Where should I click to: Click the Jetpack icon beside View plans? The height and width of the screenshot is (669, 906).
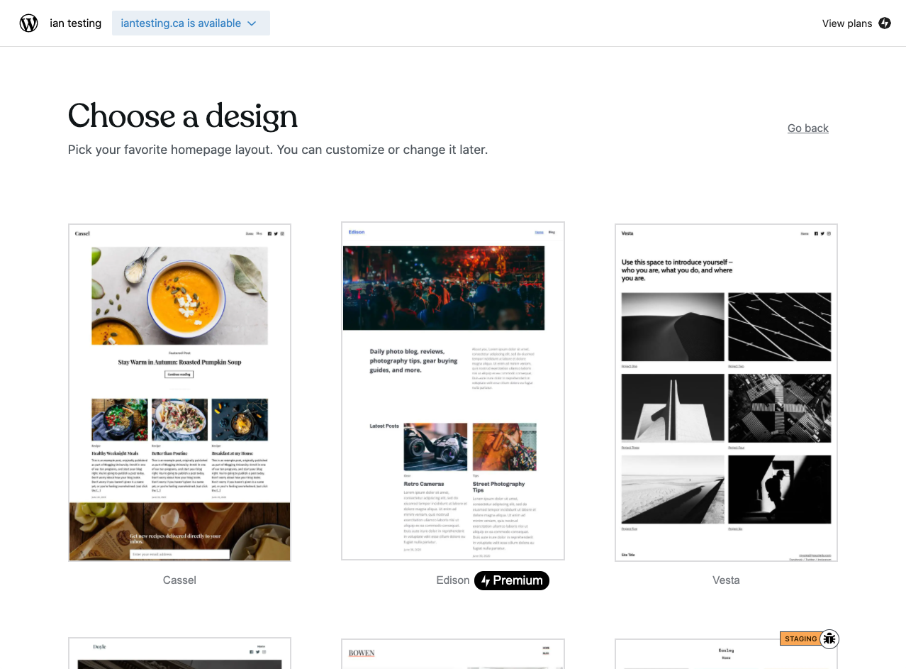(885, 23)
